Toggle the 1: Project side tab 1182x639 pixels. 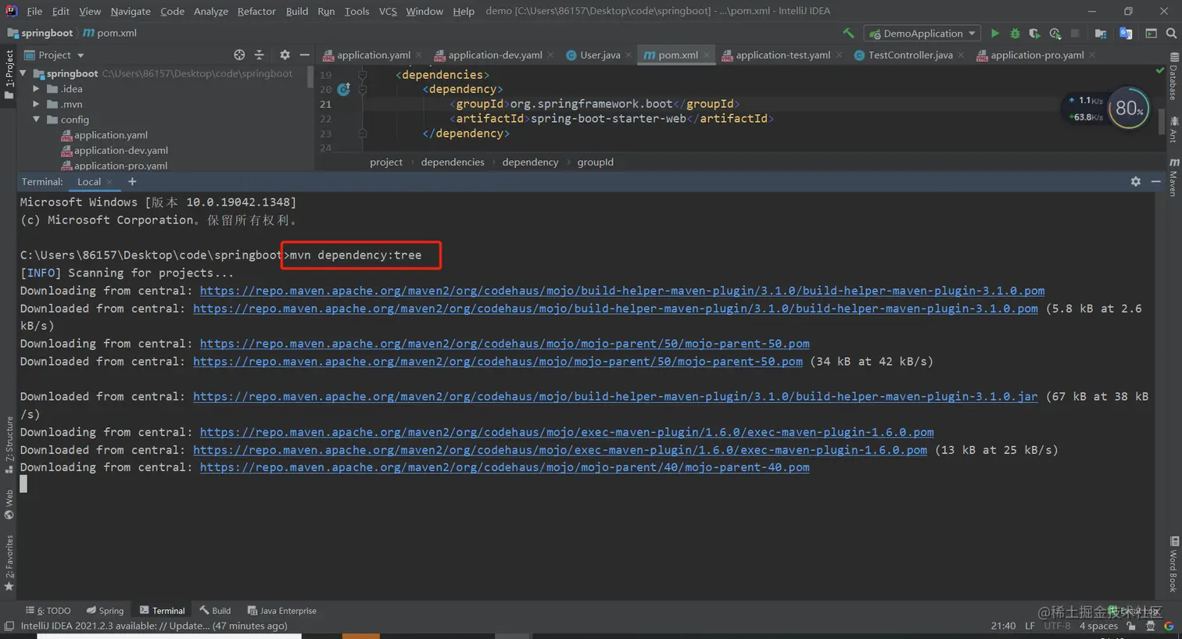(9, 74)
